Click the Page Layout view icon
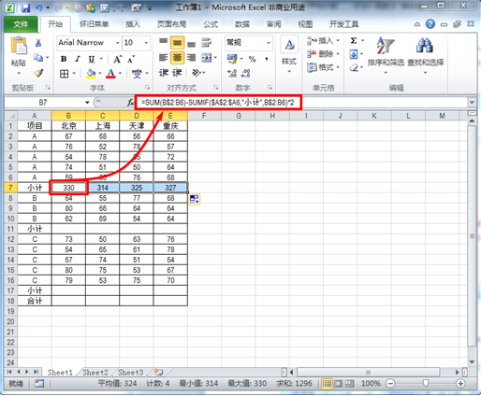Viewport: 481px width, 396px height. pyautogui.click(x=338, y=384)
